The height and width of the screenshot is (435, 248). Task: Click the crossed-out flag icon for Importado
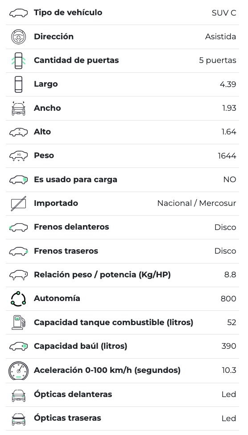(19, 203)
